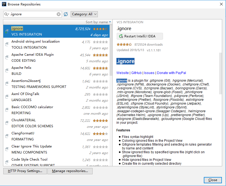The width and height of the screenshot is (226, 186).
Task: Click Restart IntelliJ IDEA button
Action: click(x=140, y=36)
